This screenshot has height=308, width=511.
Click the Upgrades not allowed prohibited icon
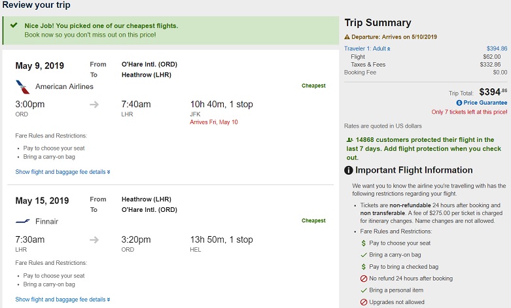364,302
